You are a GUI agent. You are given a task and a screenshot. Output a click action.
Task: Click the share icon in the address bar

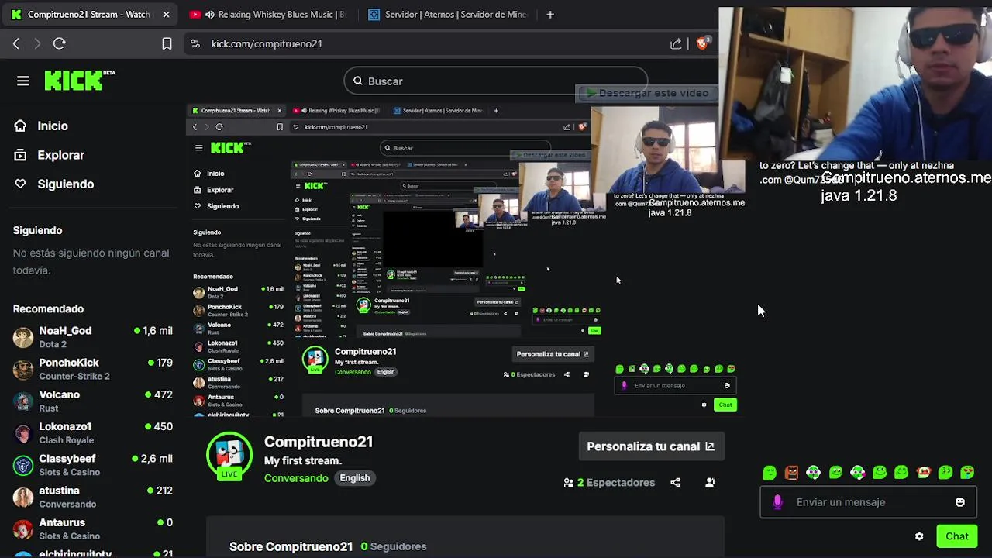(676, 43)
